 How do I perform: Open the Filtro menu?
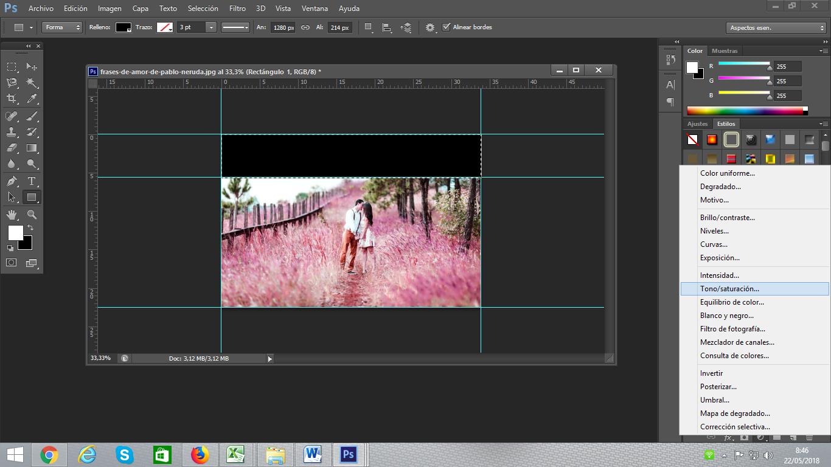coord(238,9)
